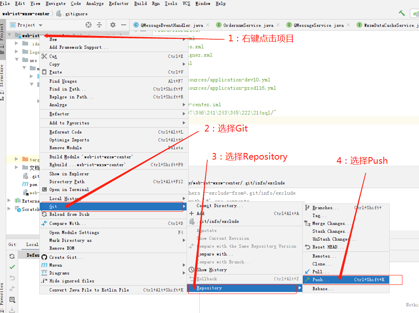Click the wrench icon in the top toolbar
The image size is (419, 313).
tap(401, 13)
